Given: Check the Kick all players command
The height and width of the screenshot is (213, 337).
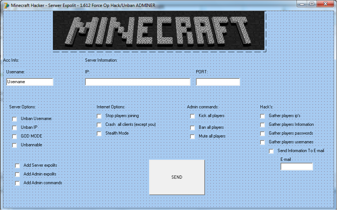Looking at the screenshot, I should [192, 116].
